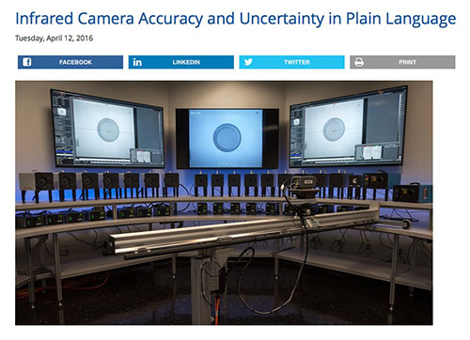Click the word 'Uncertainty' in the headline
Viewport: 470px width, 340px height.
282,19
